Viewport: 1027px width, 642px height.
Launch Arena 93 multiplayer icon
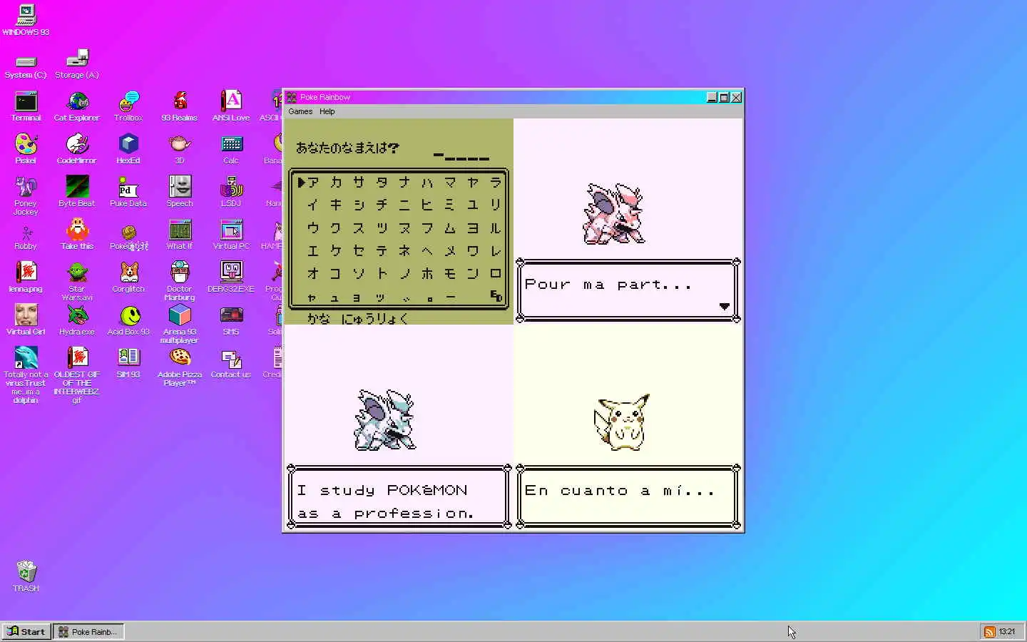pyautogui.click(x=180, y=325)
